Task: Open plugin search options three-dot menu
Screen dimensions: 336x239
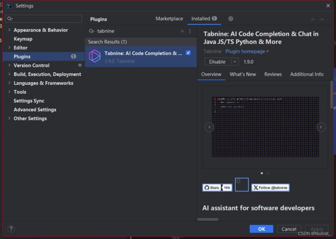Action: click(x=190, y=31)
